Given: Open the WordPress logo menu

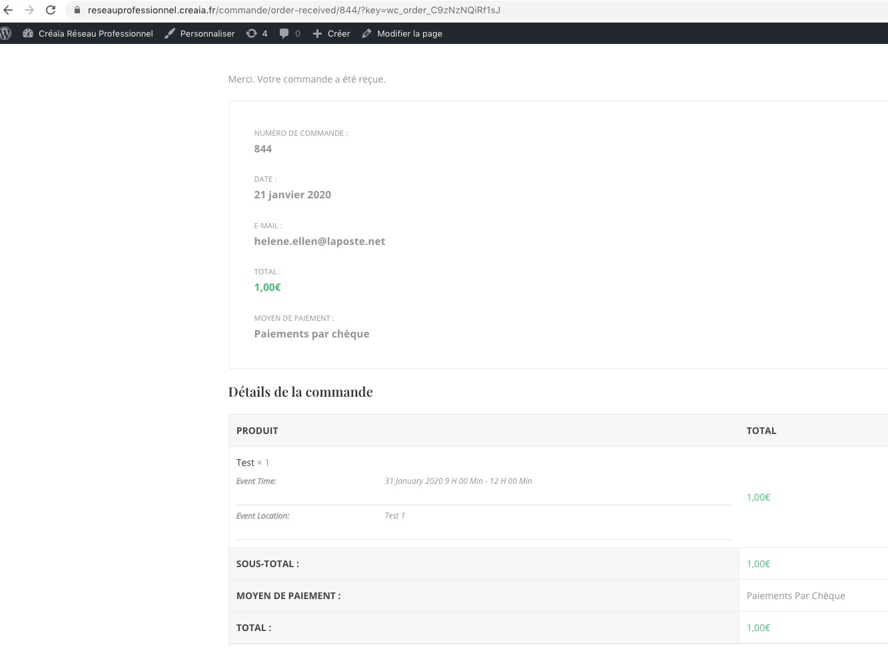Looking at the screenshot, I should tap(6, 33).
